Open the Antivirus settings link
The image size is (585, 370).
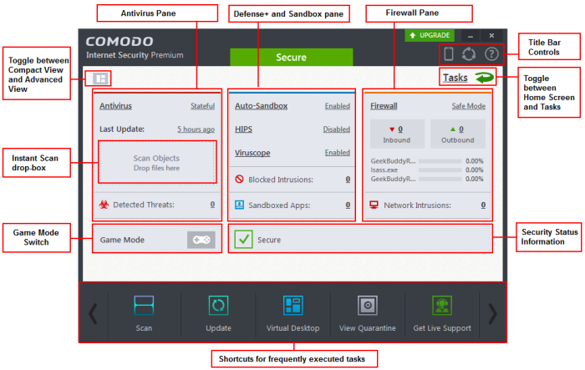coord(115,106)
